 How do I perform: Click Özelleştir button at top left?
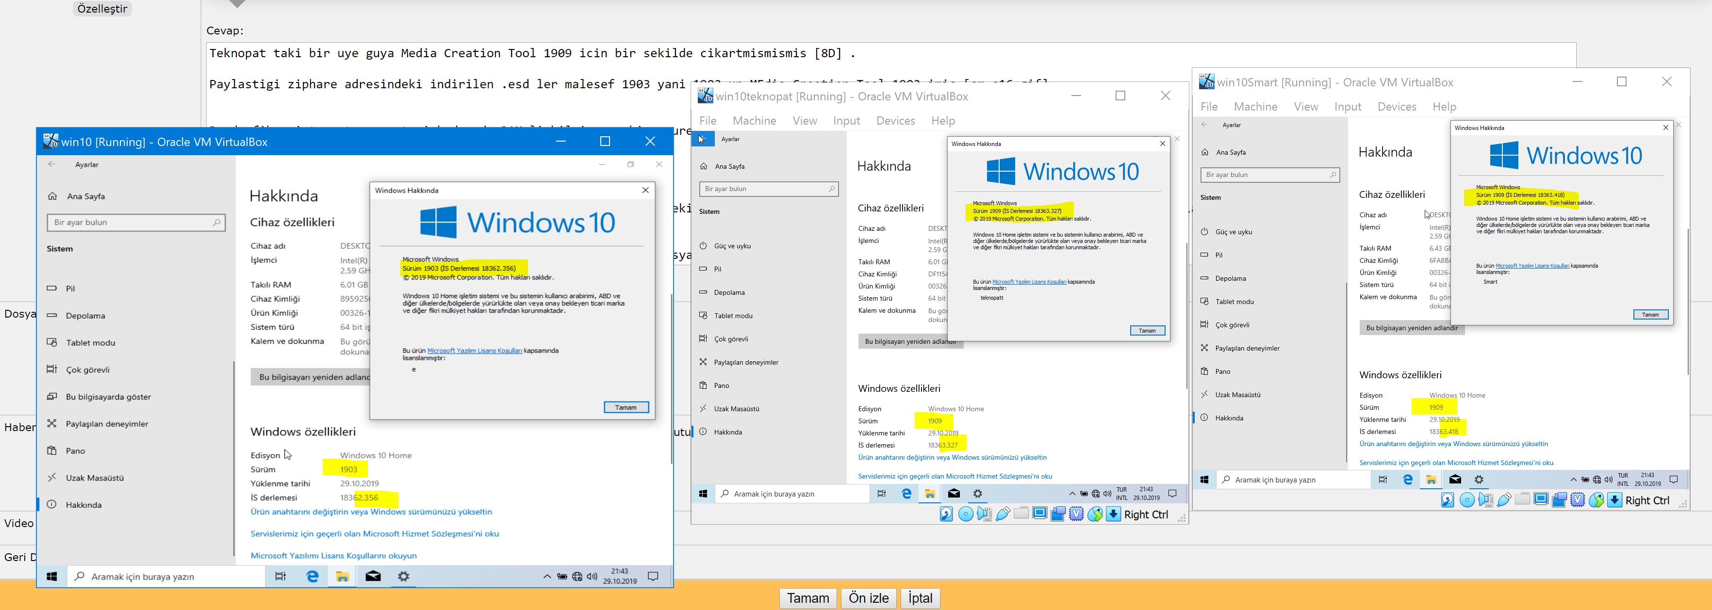[x=102, y=9]
